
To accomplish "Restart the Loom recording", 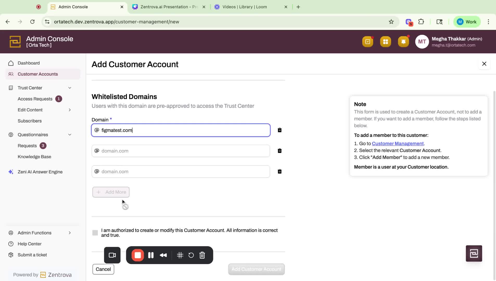I will point(191,255).
